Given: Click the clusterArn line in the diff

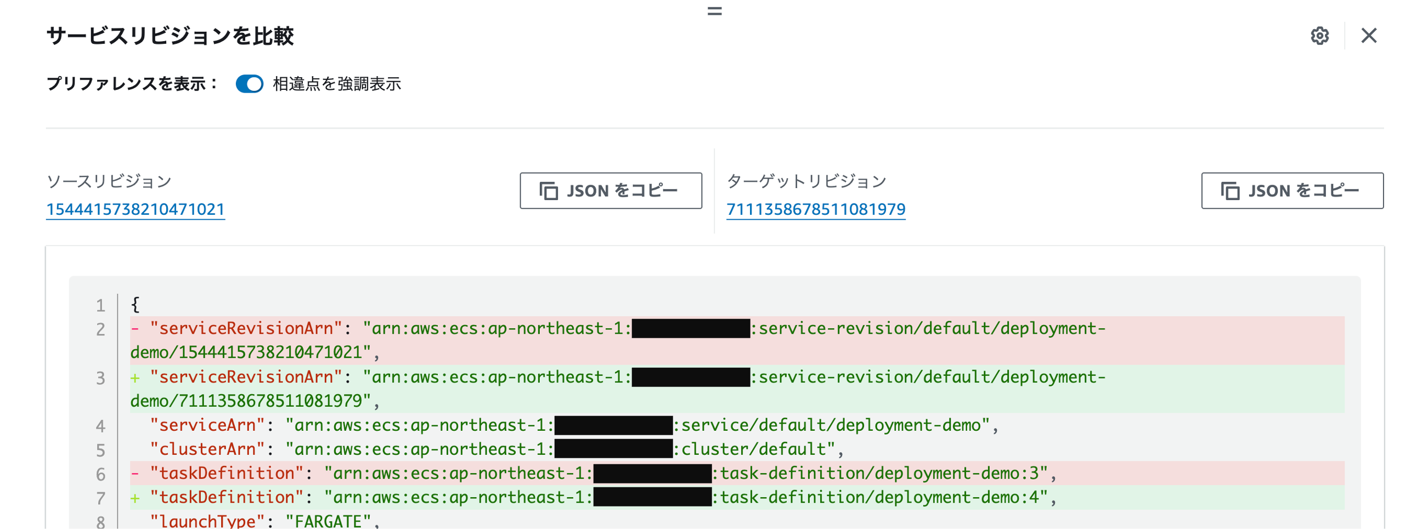Looking at the screenshot, I should click(737, 449).
